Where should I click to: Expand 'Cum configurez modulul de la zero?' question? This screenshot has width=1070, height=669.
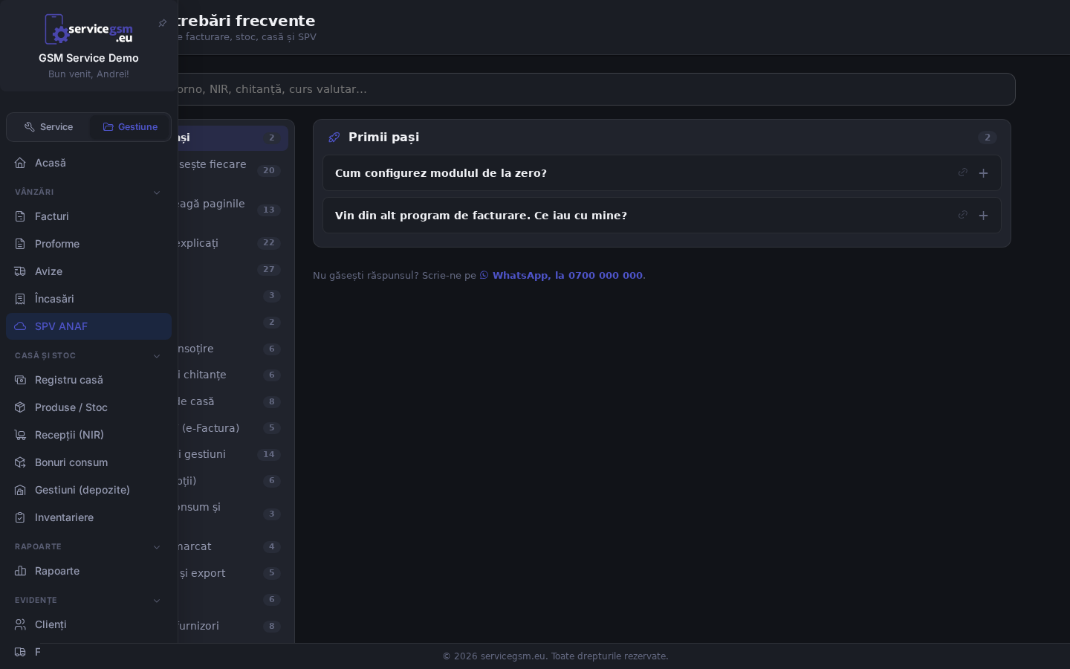[x=983, y=173]
